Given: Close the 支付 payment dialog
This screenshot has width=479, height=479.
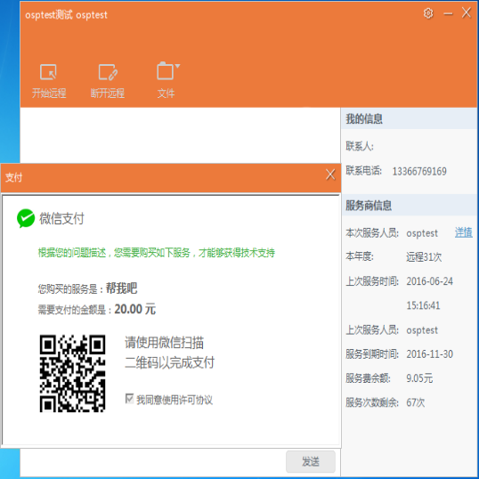Looking at the screenshot, I should (330, 175).
